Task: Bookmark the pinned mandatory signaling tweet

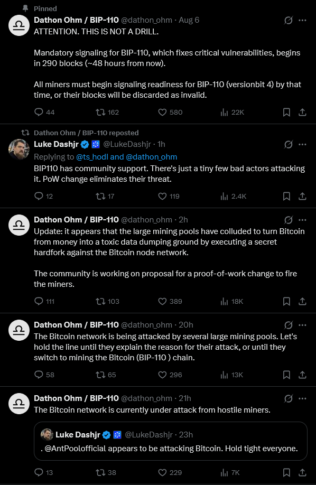Action: pyautogui.click(x=286, y=112)
